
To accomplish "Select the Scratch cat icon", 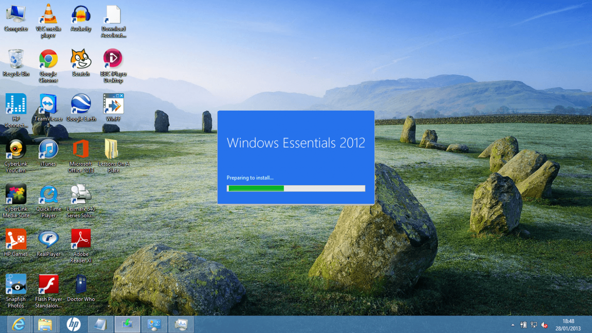I will click(x=81, y=63).
